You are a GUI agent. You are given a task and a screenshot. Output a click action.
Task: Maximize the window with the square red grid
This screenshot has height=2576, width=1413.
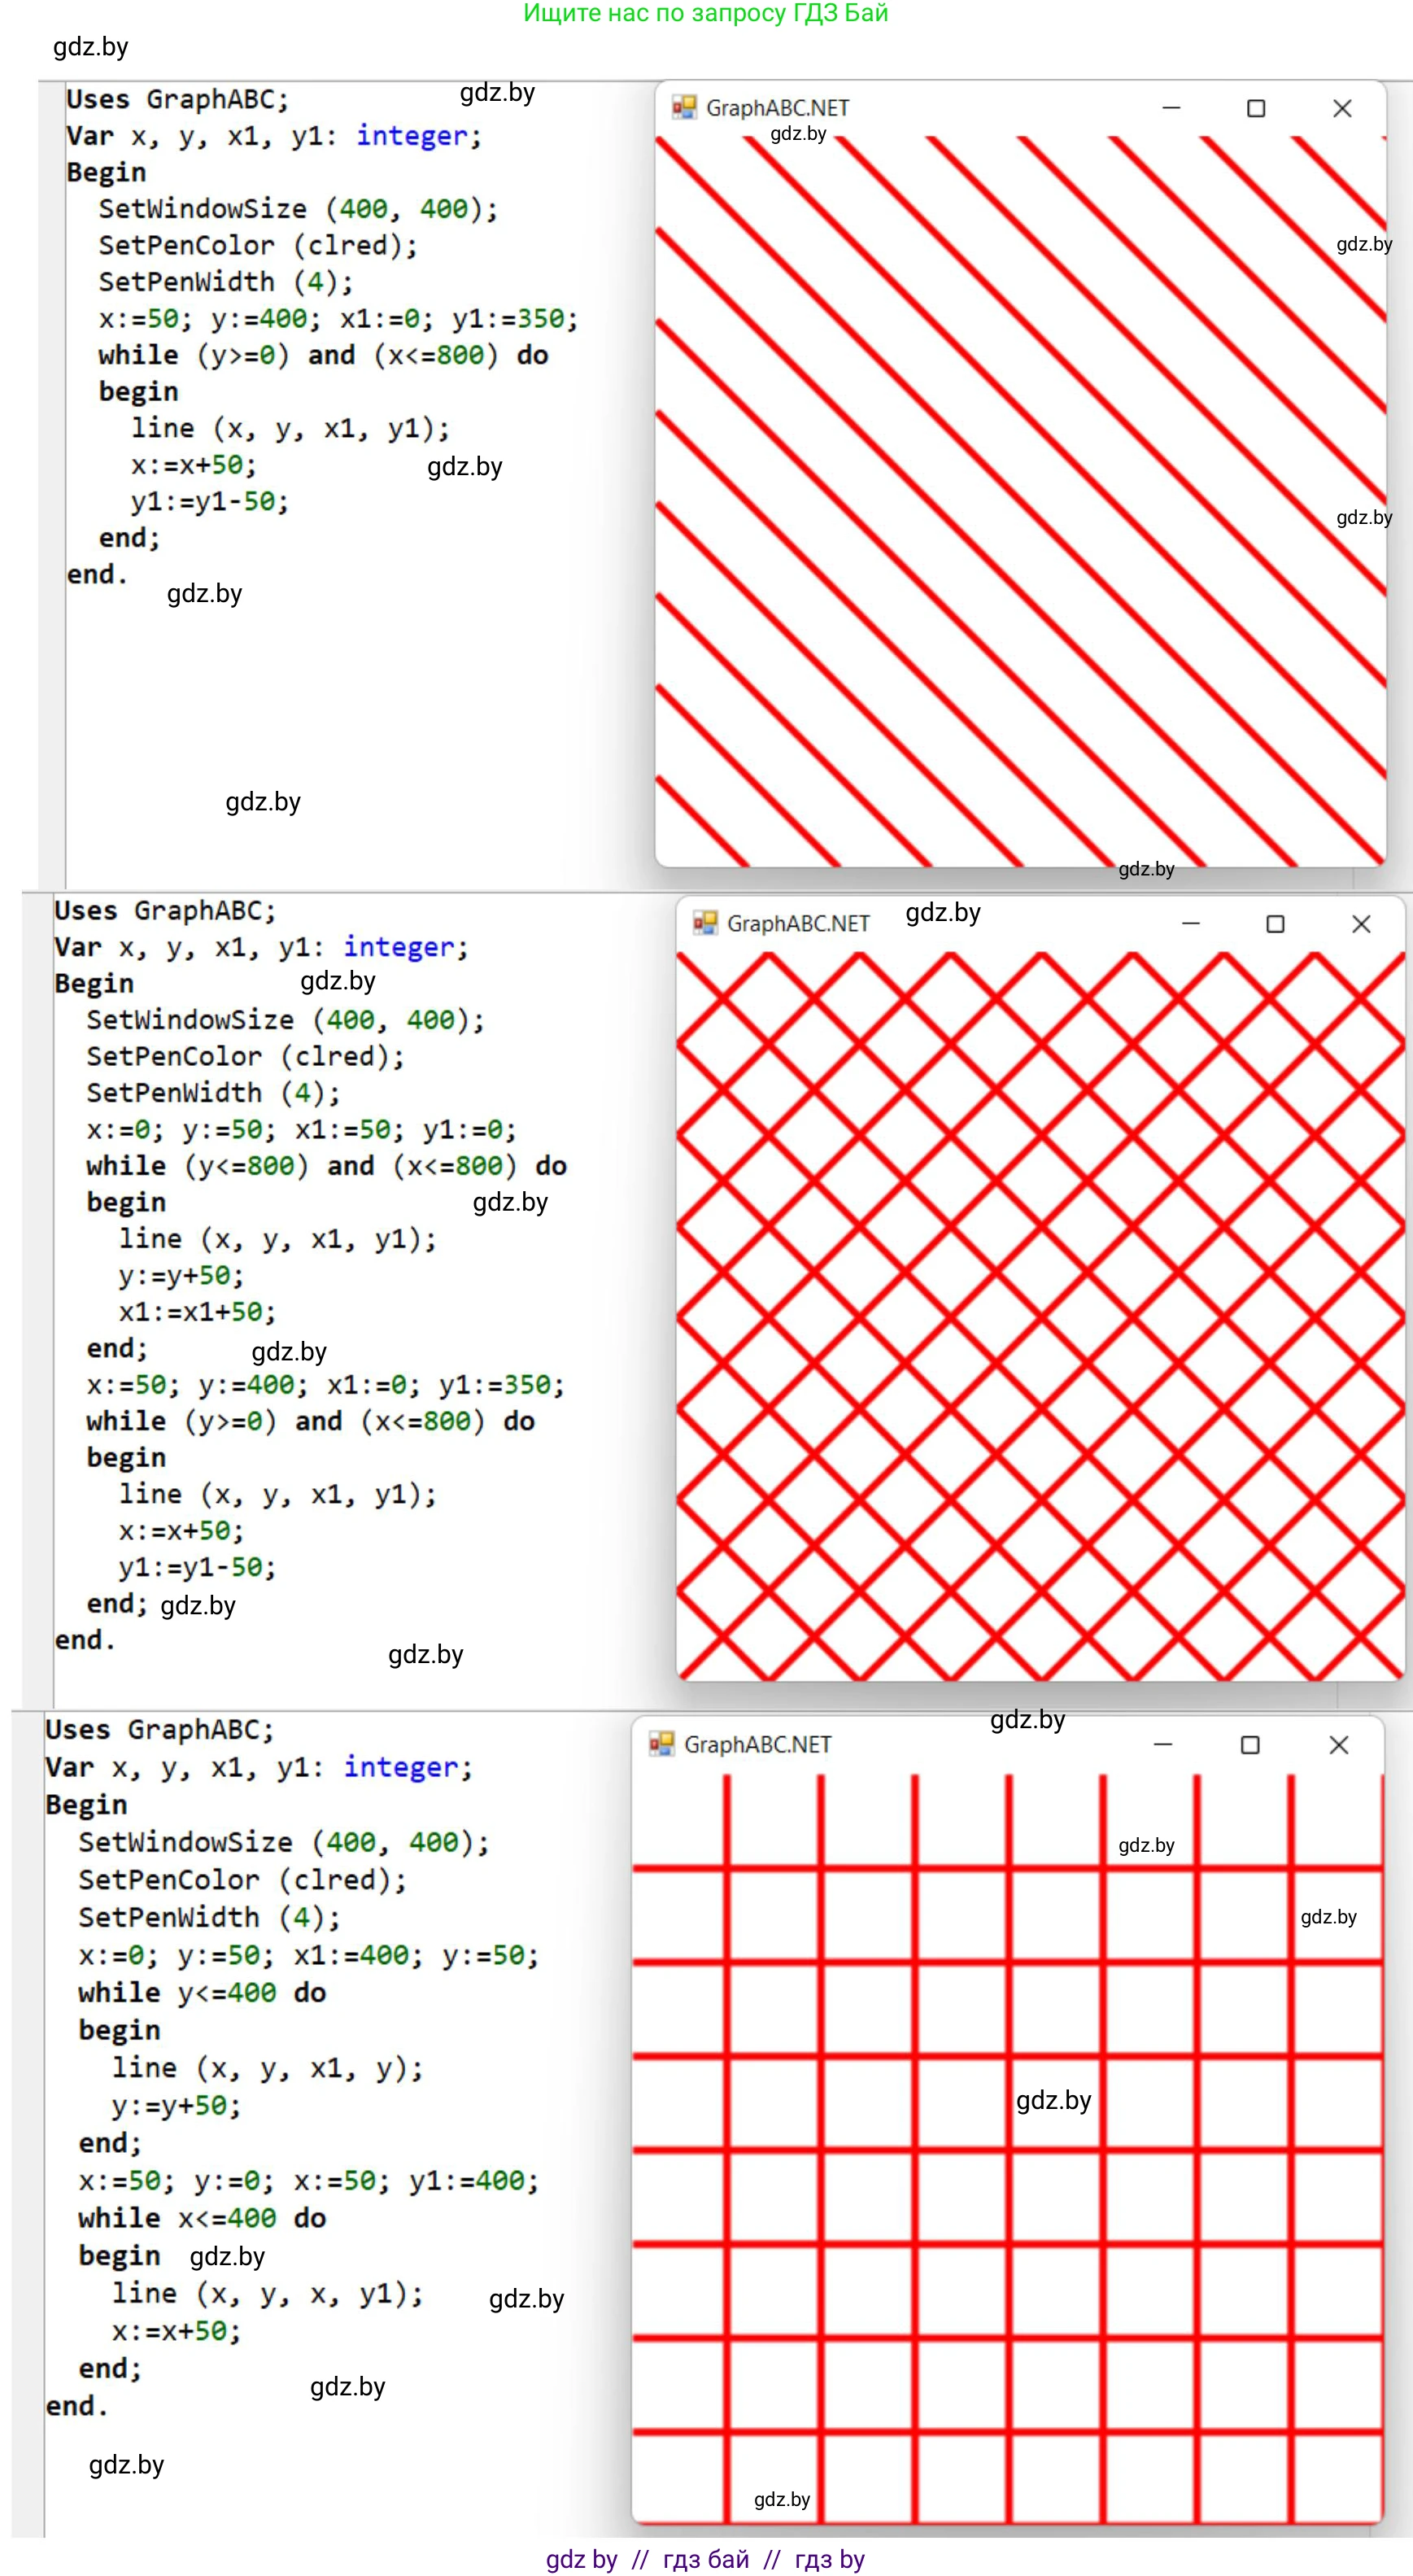(1249, 1745)
